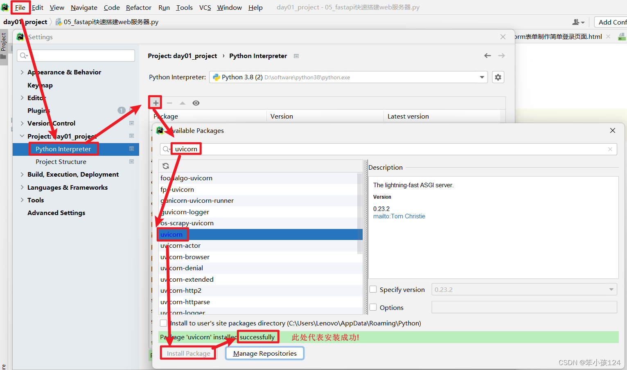This screenshot has height=370, width=627.
Task: Open interpreter gear settings icon
Action: [x=498, y=77]
